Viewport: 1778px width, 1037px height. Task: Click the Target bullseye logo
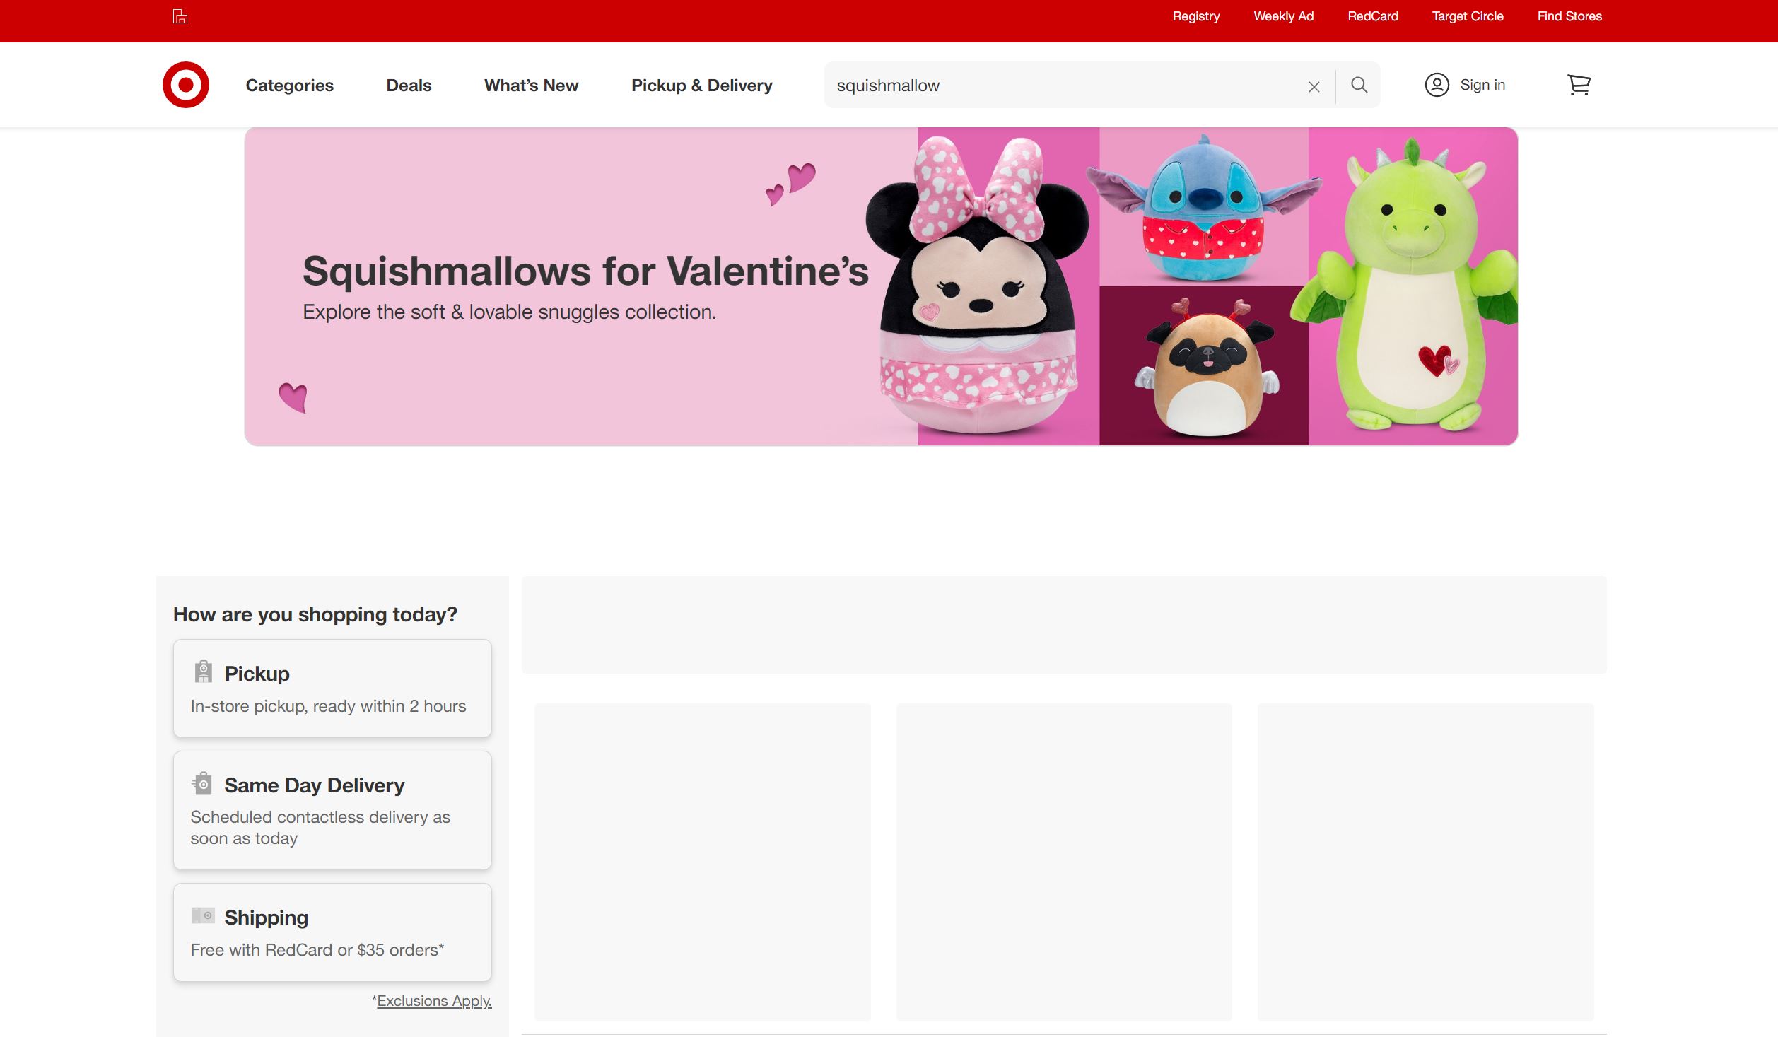(185, 85)
